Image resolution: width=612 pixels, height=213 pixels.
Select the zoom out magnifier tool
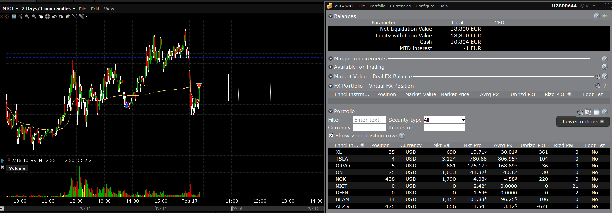[34, 16]
